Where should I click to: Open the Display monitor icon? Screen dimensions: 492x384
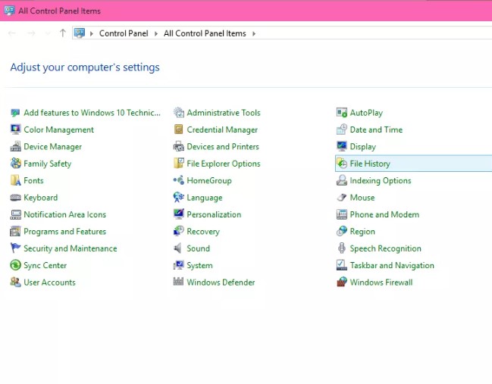pos(341,146)
